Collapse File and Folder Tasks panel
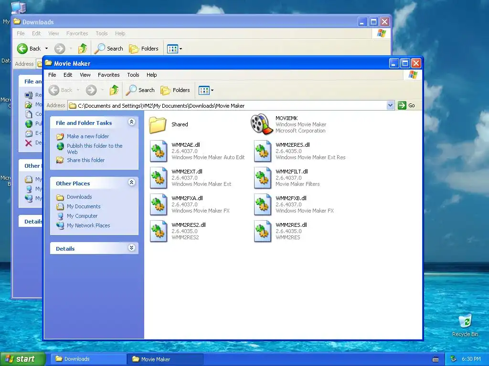The width and height of the screenshot is (489, 366). [132, 122]
